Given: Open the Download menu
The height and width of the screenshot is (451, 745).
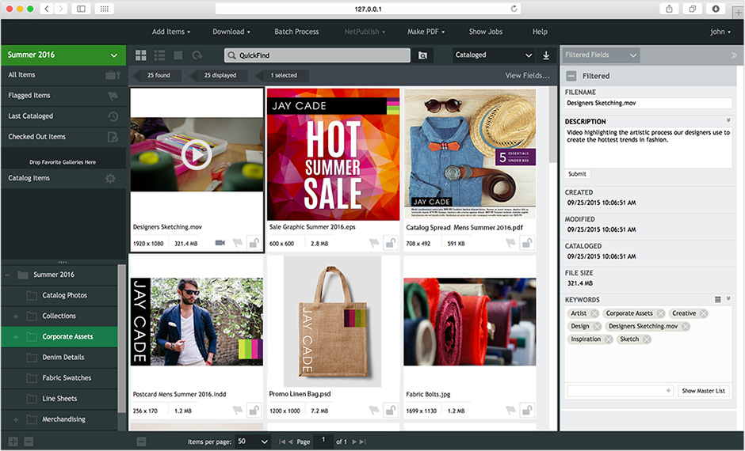Looking at the screenshot, I should [231, 32].
